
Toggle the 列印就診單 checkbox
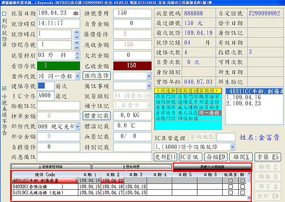click(4, 13)
